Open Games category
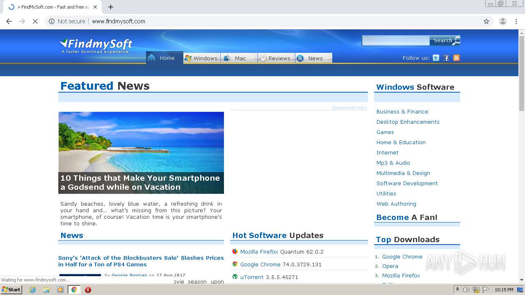Image resolution: width=525 pixels, height=295 pixels. pos(385,132)
